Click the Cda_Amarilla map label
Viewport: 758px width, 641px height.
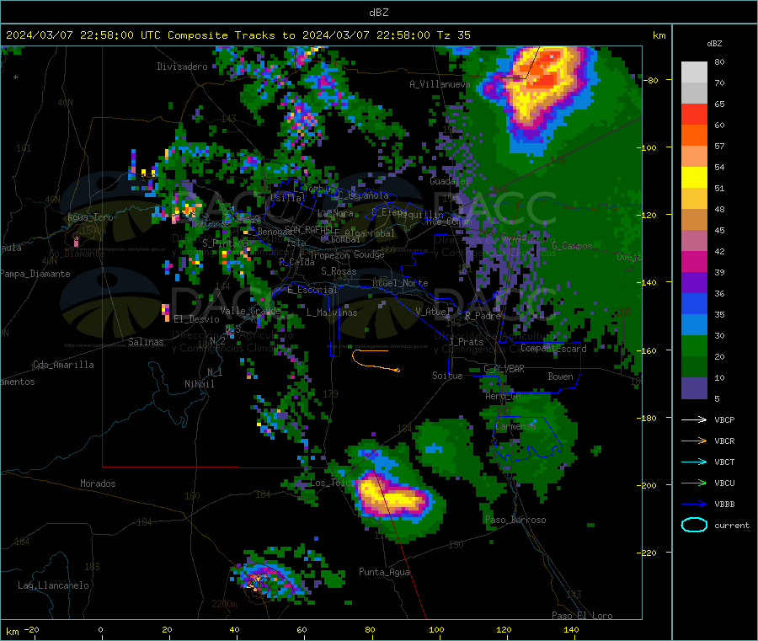click(63, 365)
